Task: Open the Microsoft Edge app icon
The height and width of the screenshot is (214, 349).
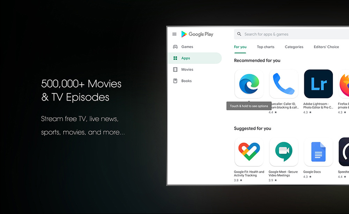Action: (249, 84)
